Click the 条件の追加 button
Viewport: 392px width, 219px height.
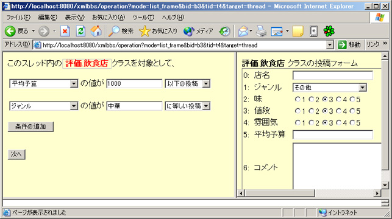click(30, 127)
